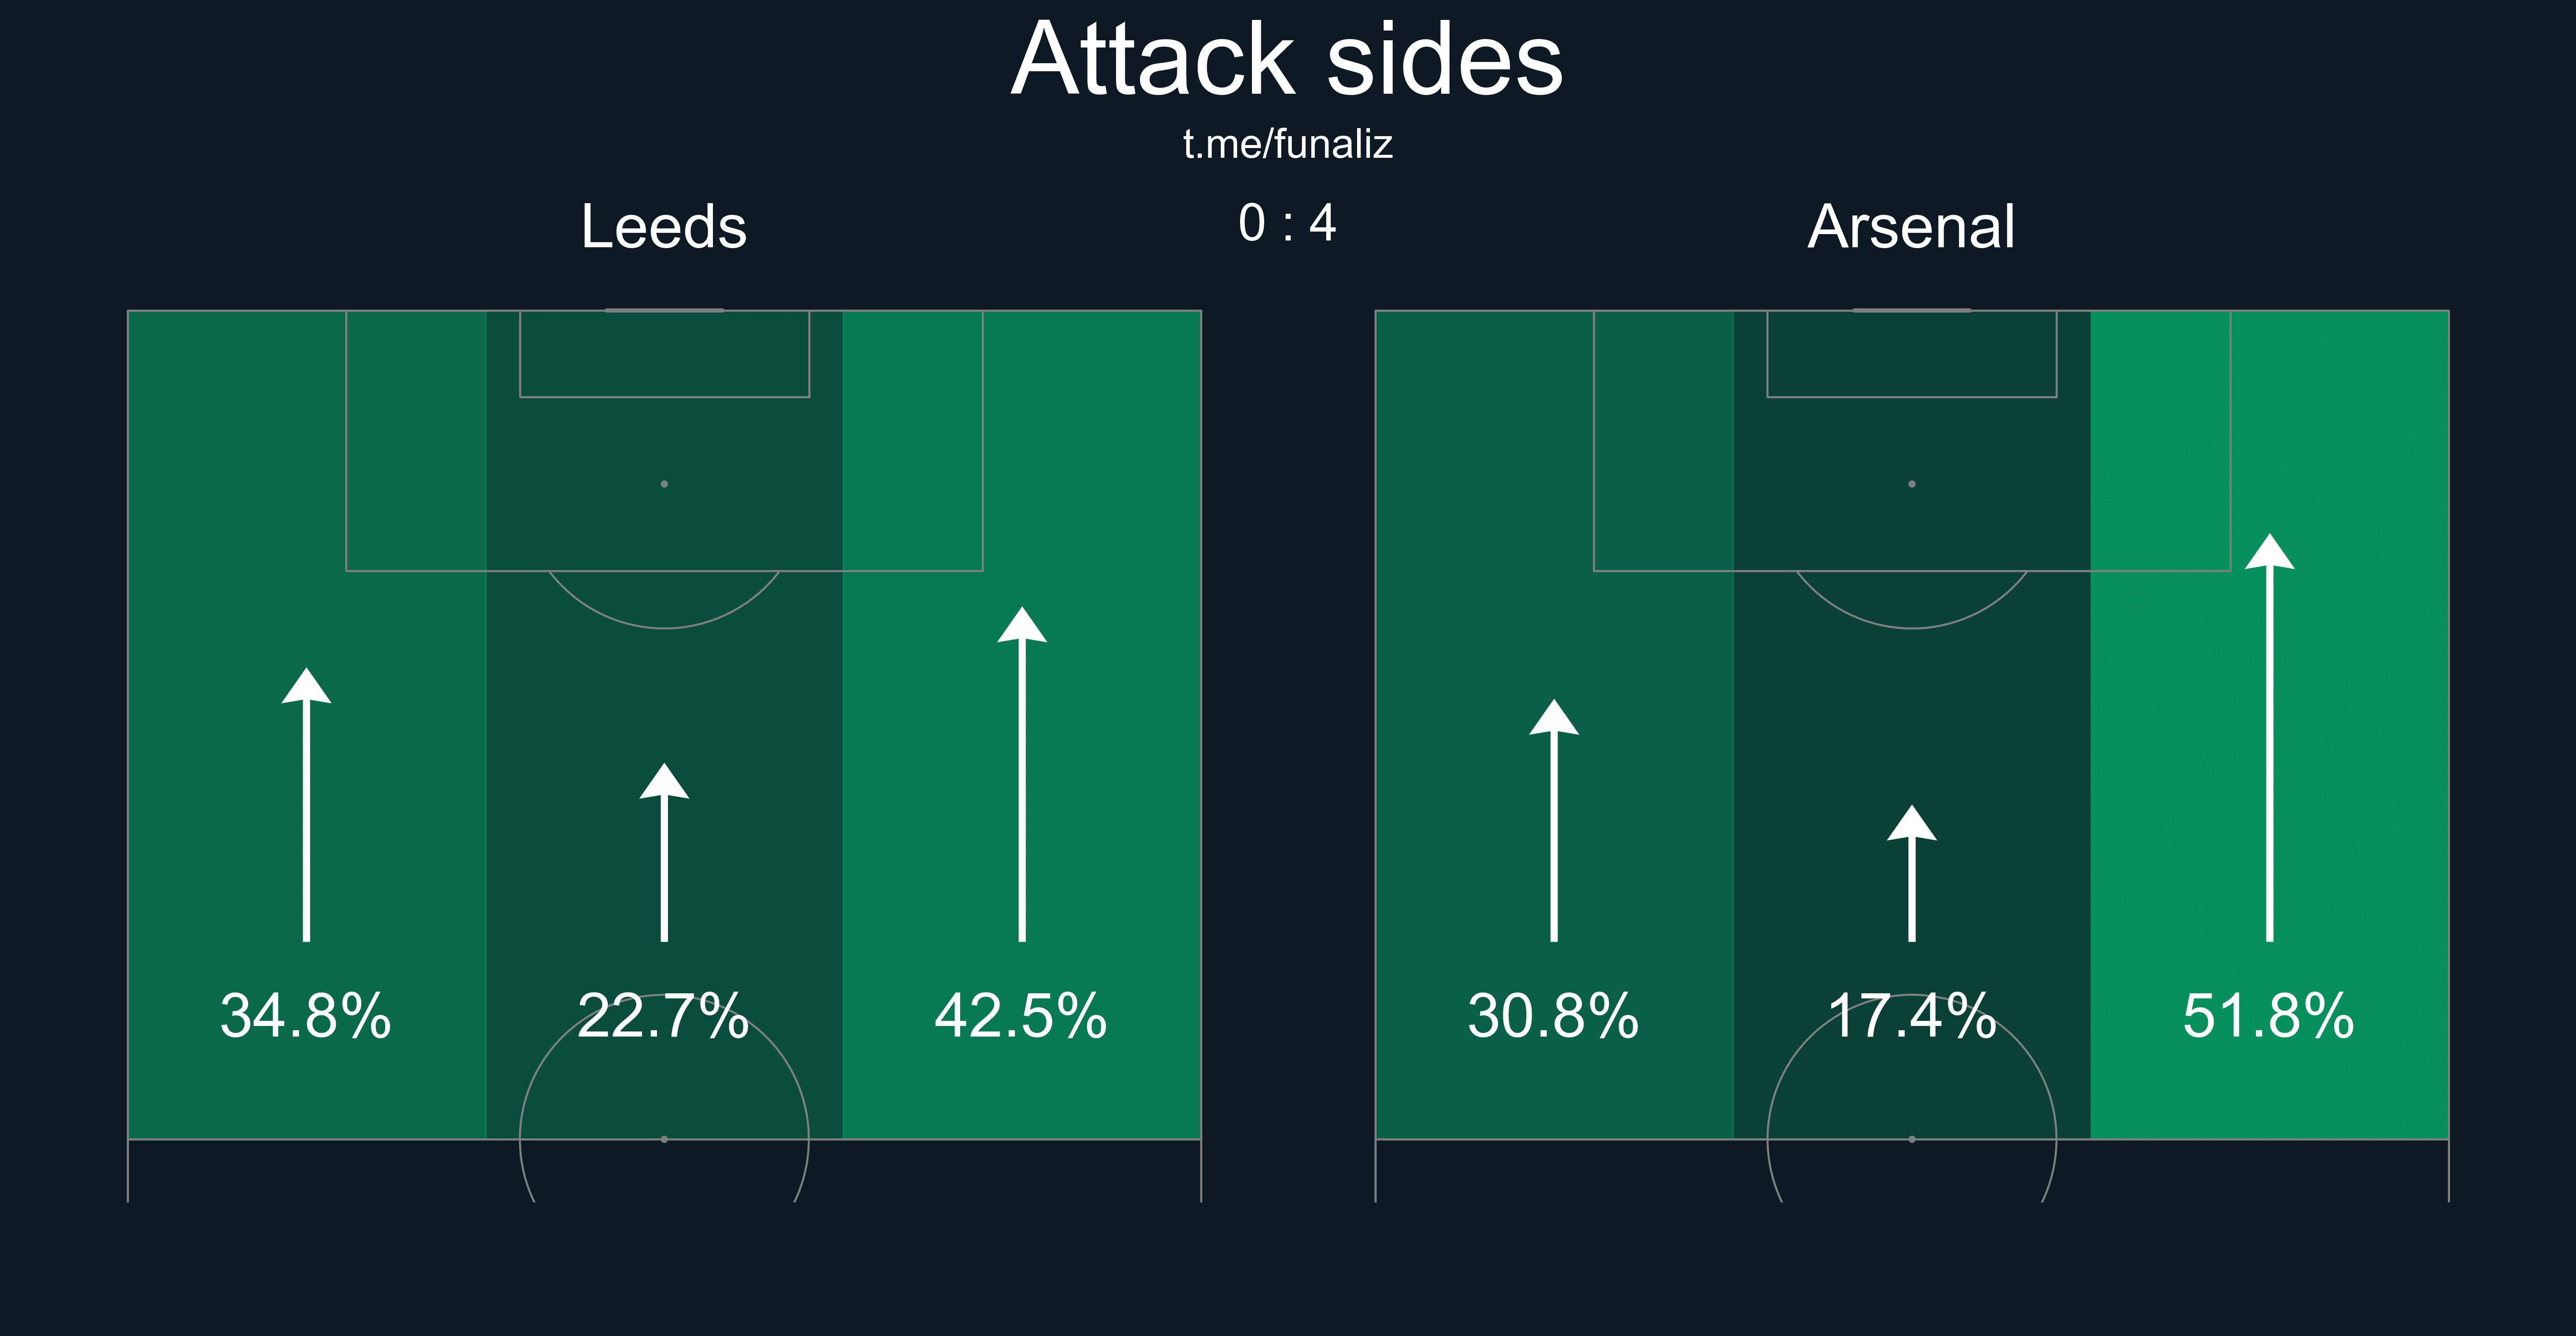
Task: Click the penalty spot on Arsenal pitch
Action: click(1912, 484)
